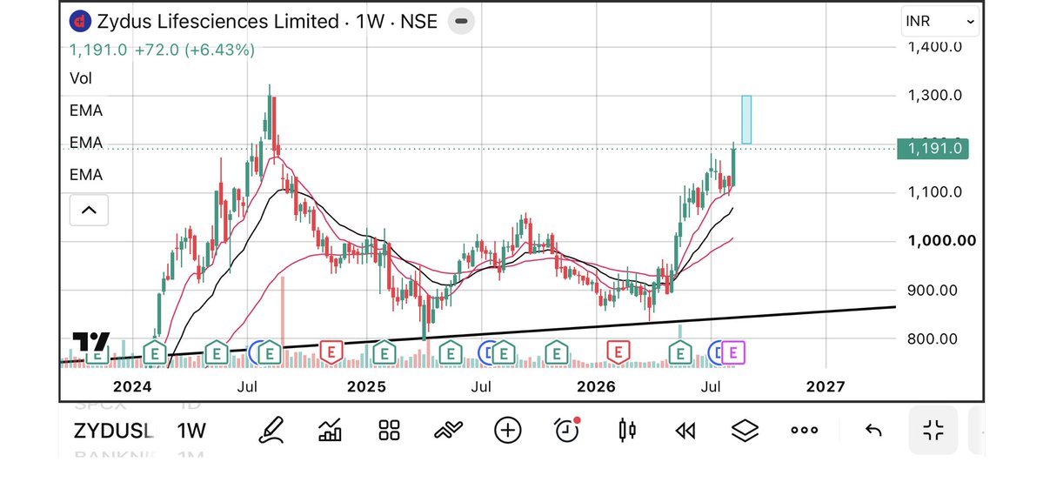Open the INR currency dropdown

[939, 22]
